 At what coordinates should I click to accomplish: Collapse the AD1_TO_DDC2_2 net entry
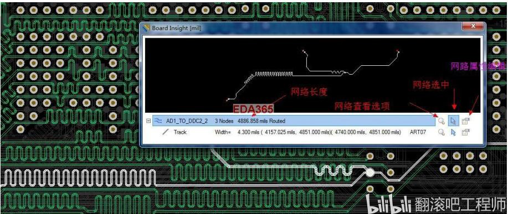coord(148,121)
